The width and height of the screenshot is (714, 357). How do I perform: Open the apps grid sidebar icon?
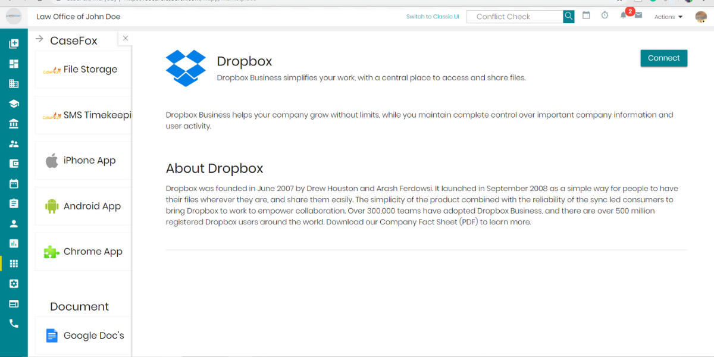(14, 264)
